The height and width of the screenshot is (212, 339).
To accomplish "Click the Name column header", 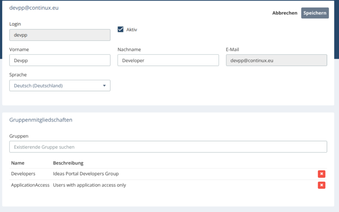I will pos(18,163).
